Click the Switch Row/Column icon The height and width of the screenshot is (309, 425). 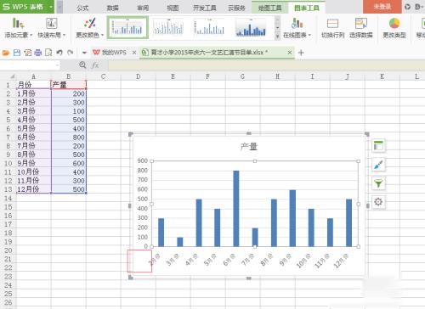[332, 24]
